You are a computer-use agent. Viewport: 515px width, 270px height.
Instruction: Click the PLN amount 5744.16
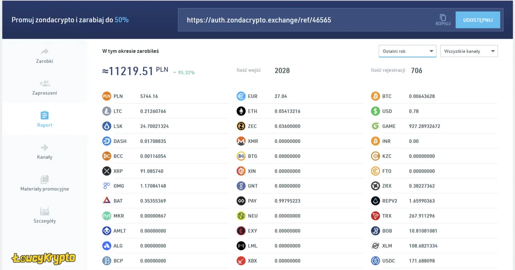[149, 96]
